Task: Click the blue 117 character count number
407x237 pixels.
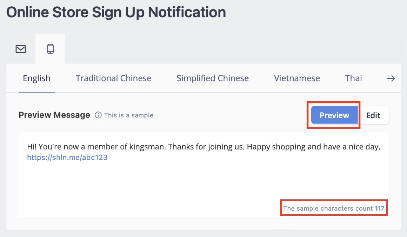Action: coord(380,209)
